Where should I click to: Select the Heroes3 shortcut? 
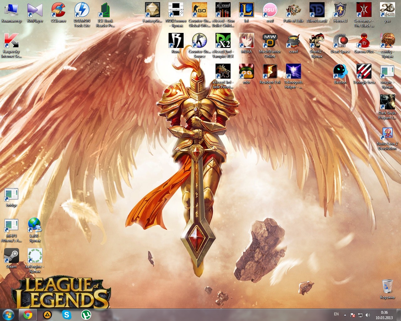click(341, 13)
